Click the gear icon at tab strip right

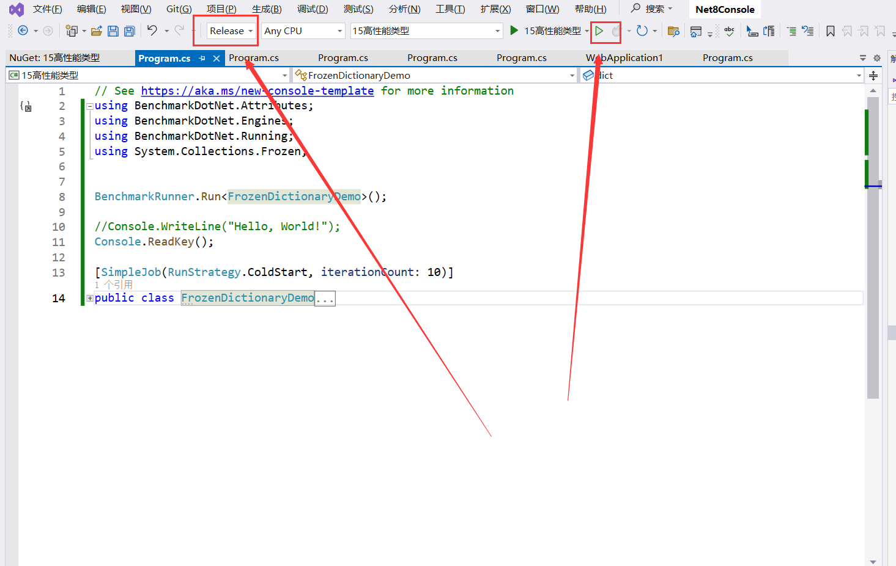click(x=877, y=58)
